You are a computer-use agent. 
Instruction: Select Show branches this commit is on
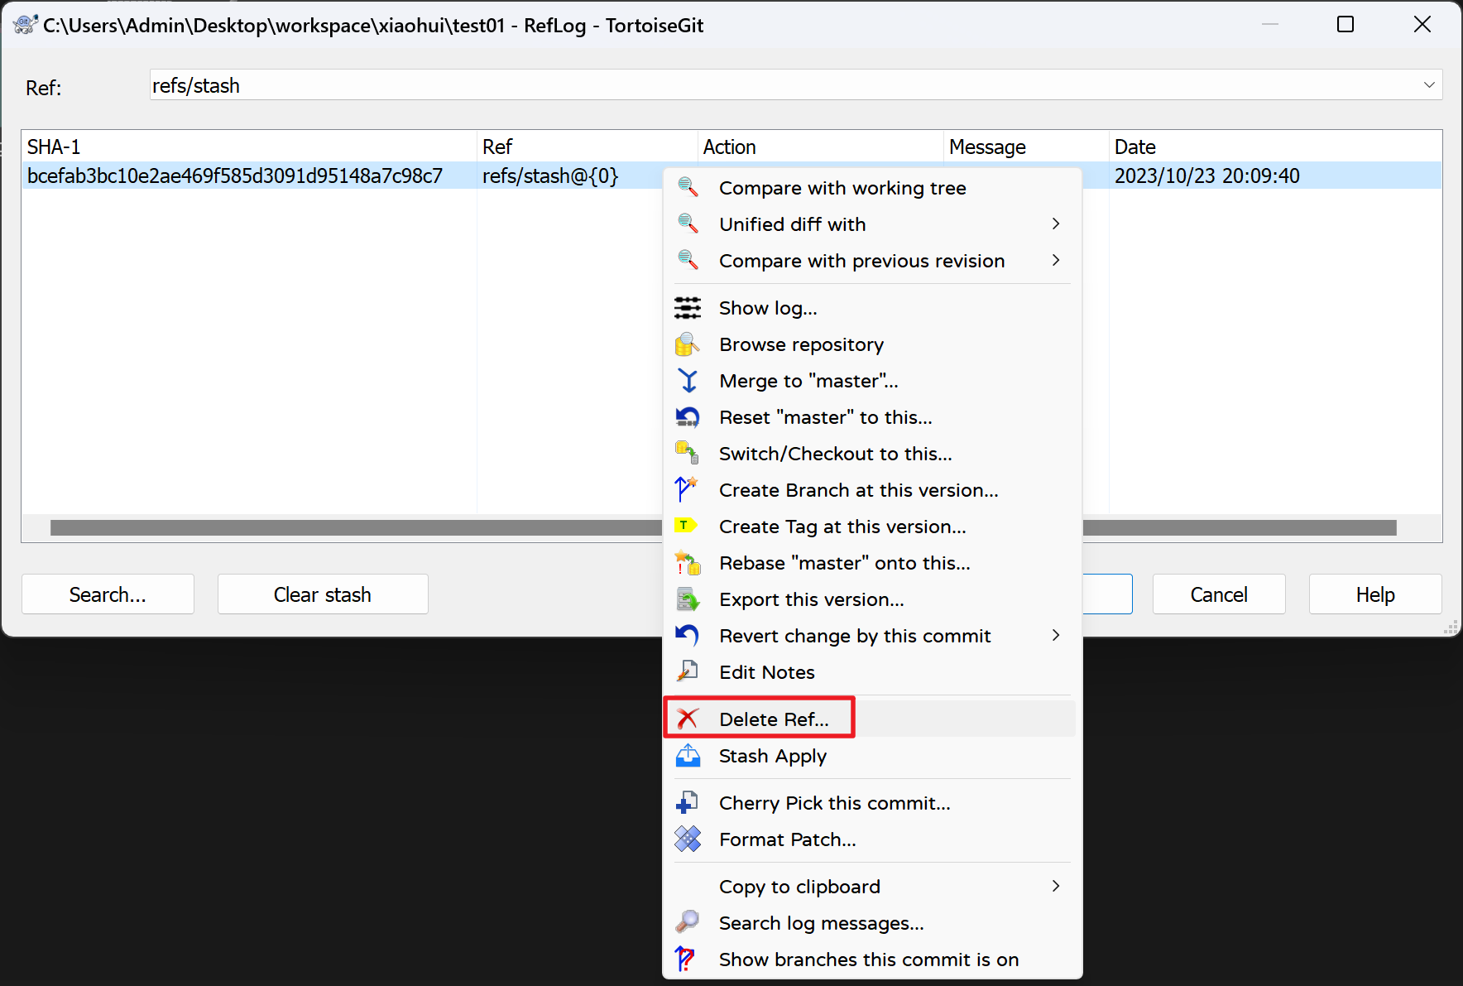click(x=873, y=960)
